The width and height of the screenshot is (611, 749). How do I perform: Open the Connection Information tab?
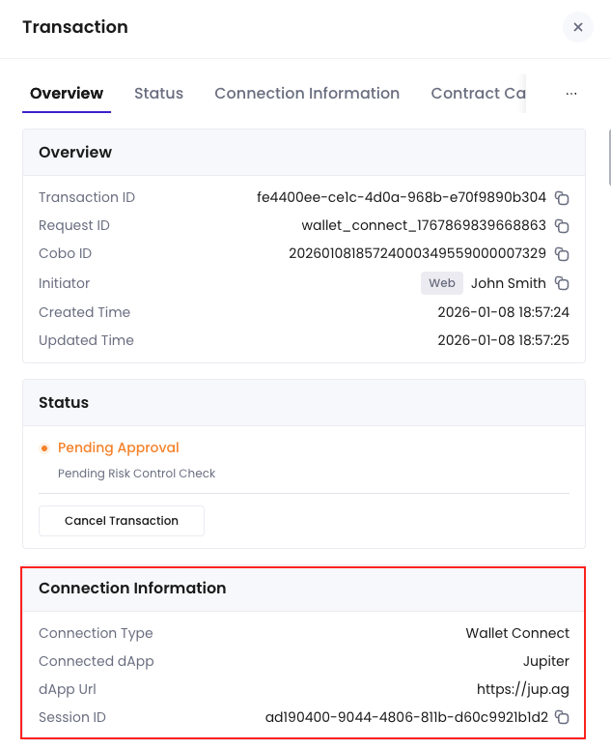tap(307, 94)
